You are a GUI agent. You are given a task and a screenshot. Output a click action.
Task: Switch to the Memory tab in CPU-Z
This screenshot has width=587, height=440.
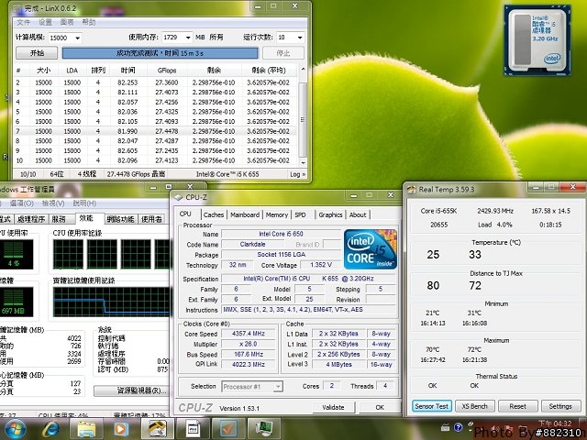[x=277, y=214]
